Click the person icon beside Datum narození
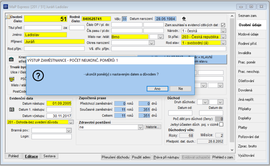Image resolution: width=270 pixels, height=166 pixels. point(184,19)
